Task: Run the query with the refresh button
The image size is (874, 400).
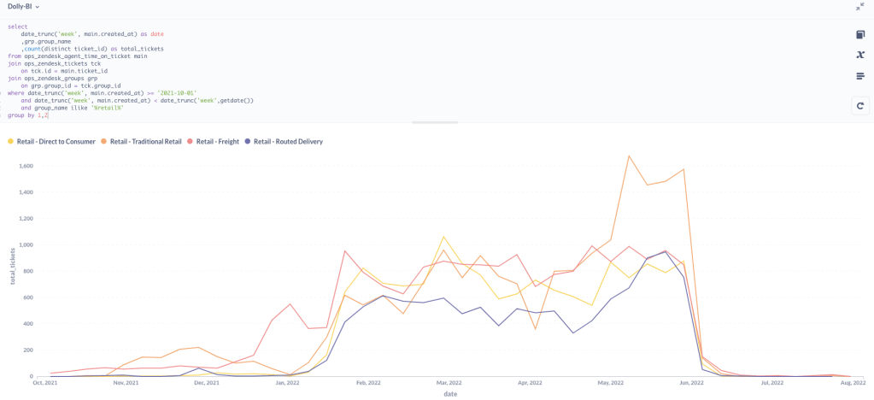Action: coord(859,106)
